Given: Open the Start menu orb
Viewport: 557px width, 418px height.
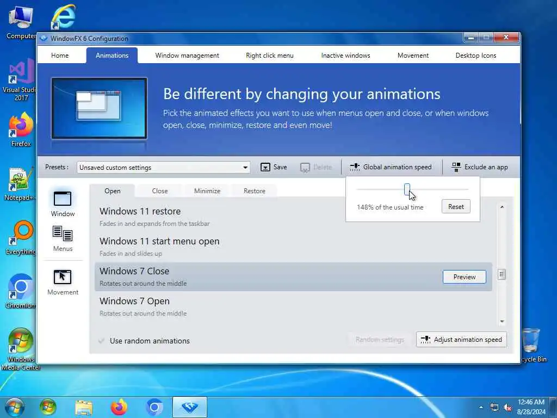Looking at the screenshot, I should [x=14, y=407].
